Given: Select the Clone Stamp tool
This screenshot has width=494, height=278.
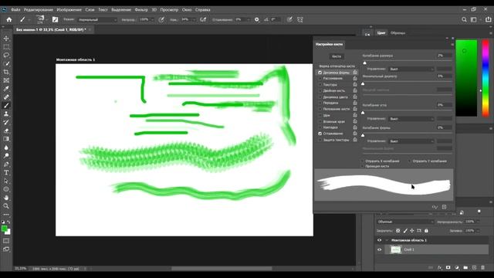Looking at the screenshot, I should click(6, 114).
